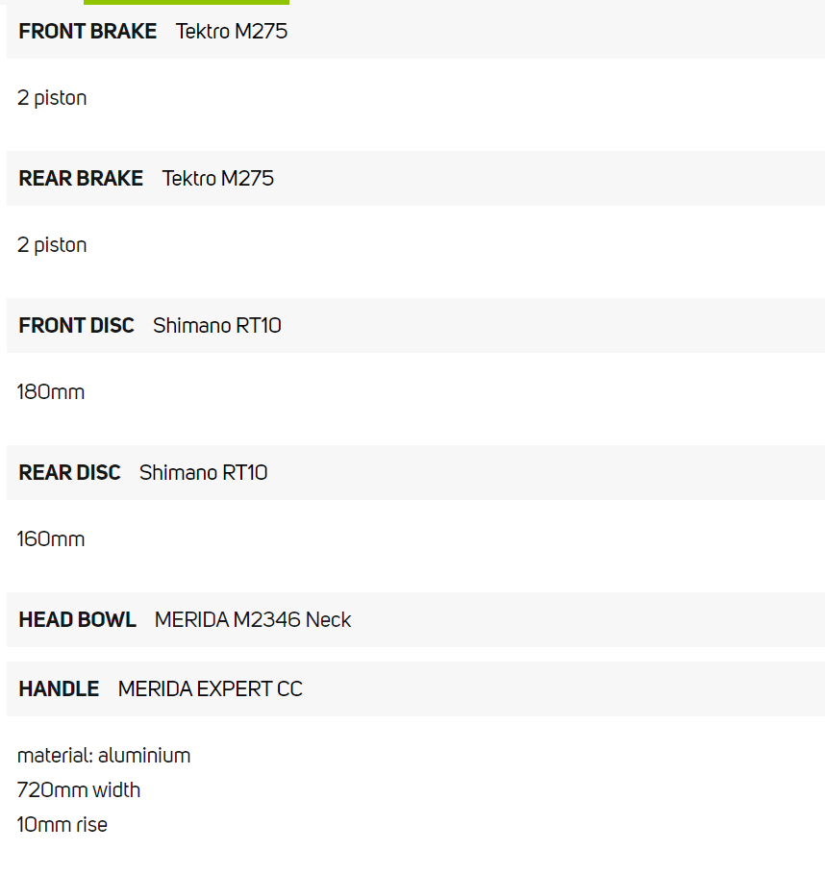Select Shimano RT10 text beside REAR DISC
The width and height of the screenshot is (825, 875).
(204, 473)
